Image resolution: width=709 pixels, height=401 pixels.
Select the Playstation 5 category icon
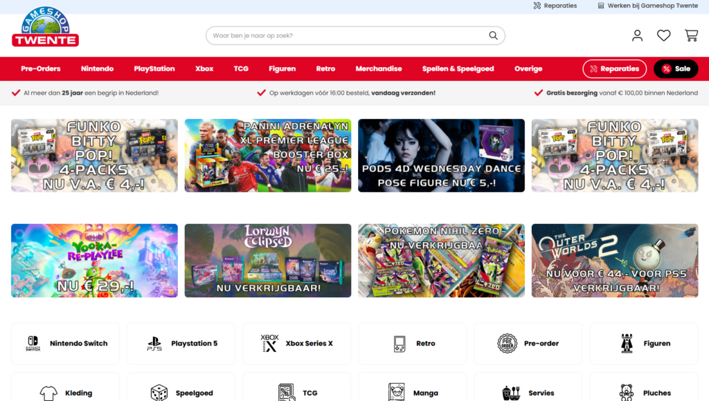[x=154, y=344]
